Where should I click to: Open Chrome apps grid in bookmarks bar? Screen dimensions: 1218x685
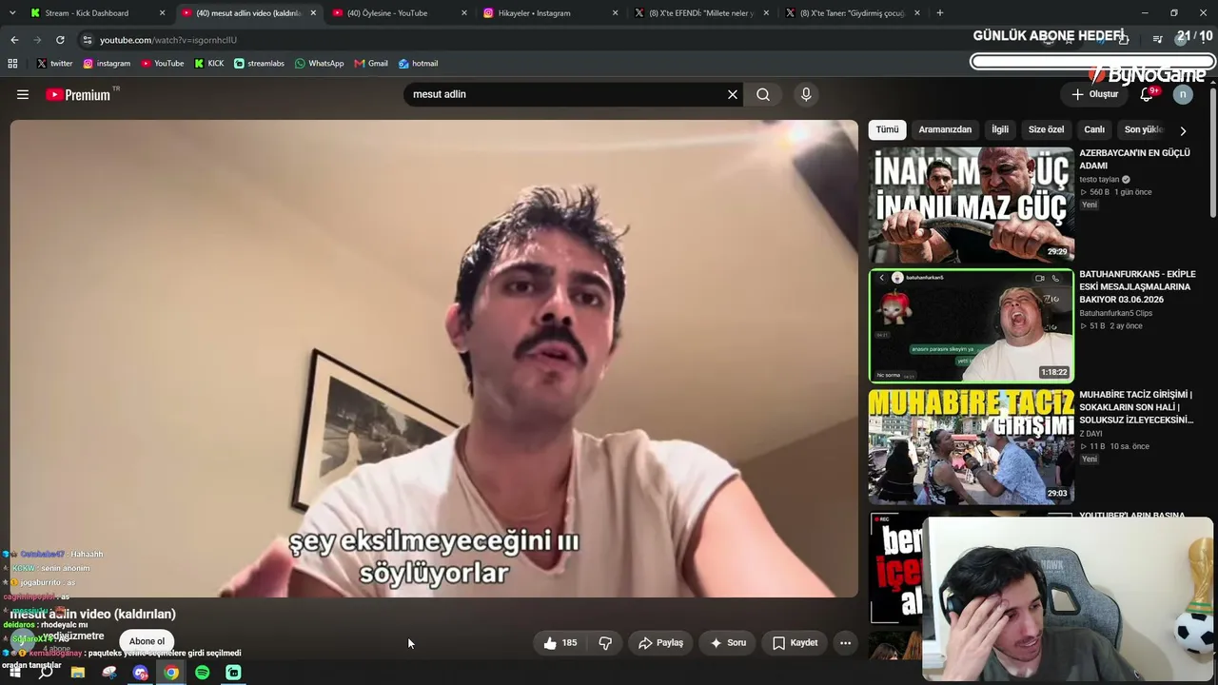click(12, 64)
